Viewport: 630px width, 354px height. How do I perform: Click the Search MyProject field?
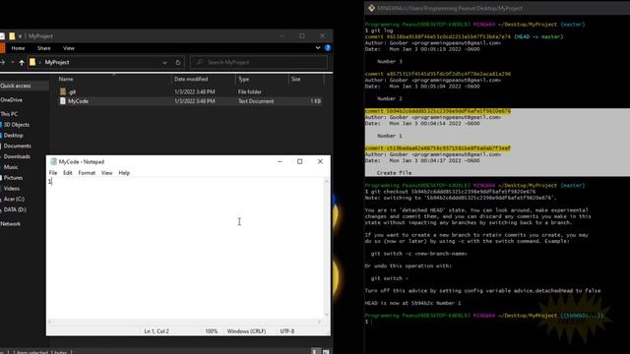[258, 62]
